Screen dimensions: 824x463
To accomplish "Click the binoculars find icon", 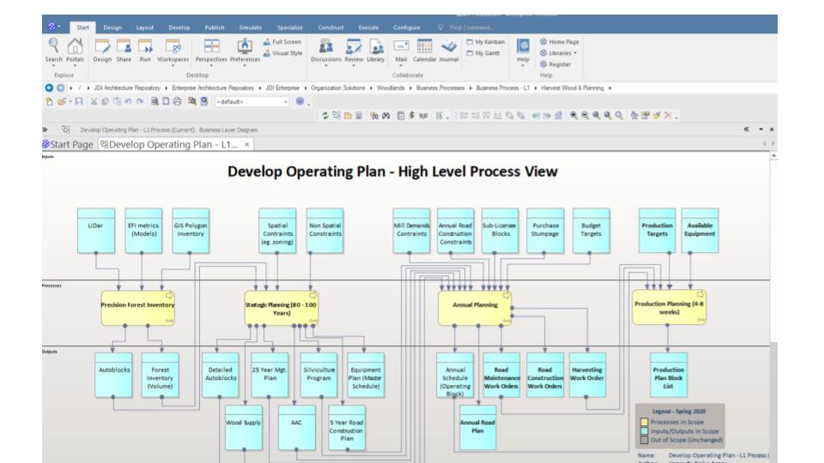I will tap(385, 116).
